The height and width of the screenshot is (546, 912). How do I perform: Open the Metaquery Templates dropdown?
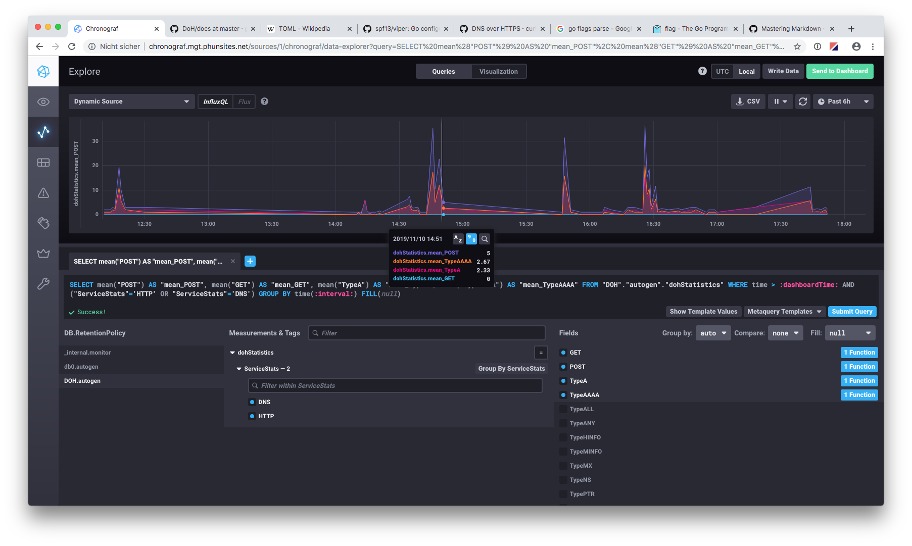tap(784, 312)
